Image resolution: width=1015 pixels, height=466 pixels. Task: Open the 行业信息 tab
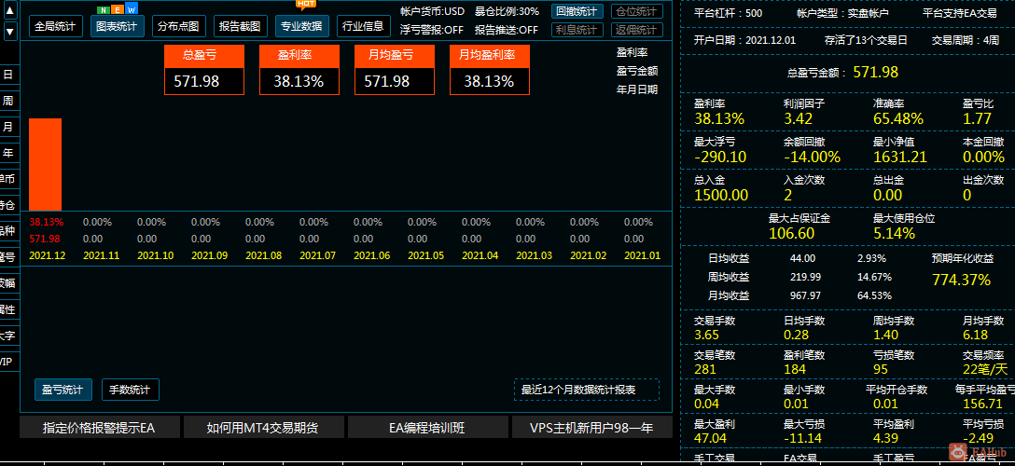coord(363,26)
